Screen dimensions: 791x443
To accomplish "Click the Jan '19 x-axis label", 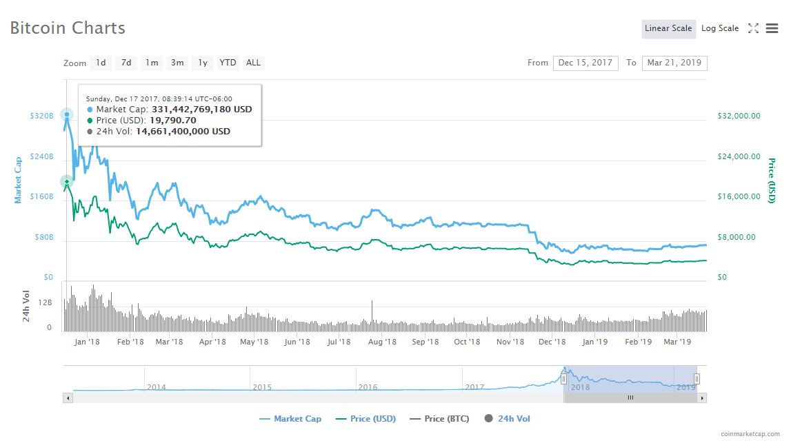I will click(594, 342).
